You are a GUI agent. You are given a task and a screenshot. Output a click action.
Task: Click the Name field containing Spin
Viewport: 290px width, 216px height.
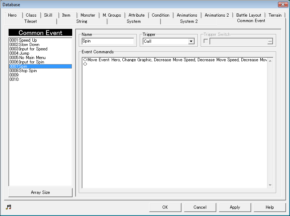108,41
